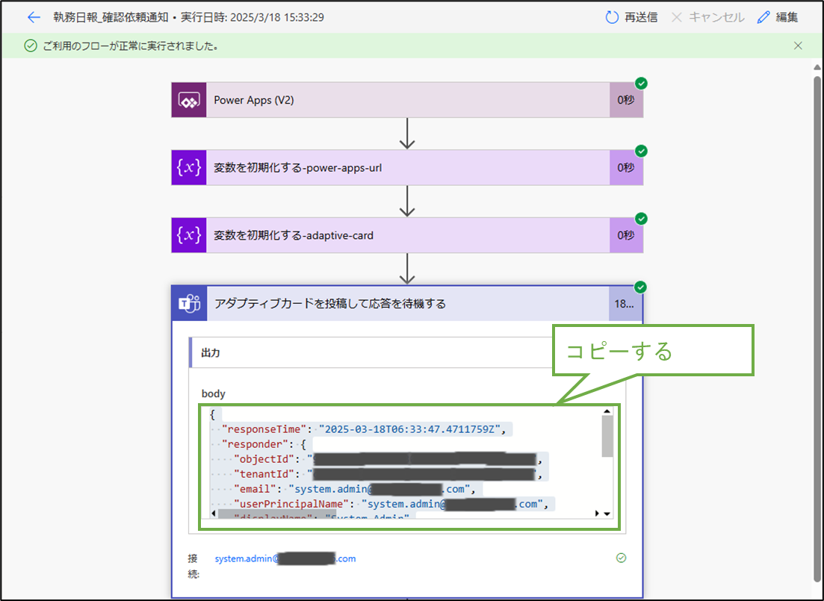Viewport: 824px width, 601px height.
Task: Click the 0秒 duration on power-apps-url step
Action: (626, 167)
